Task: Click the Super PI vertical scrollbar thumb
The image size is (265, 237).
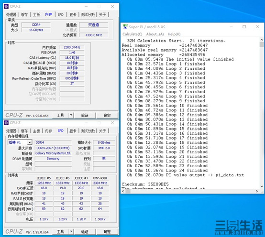Action: pos(262,44)
